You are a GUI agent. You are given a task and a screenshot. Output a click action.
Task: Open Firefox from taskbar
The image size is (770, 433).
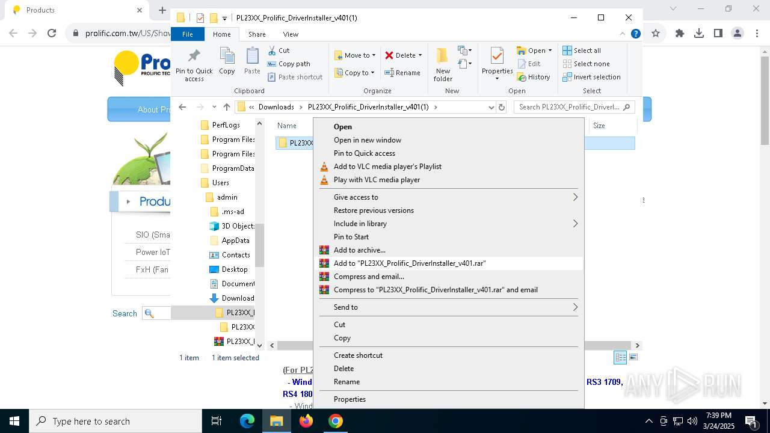pos(306,421)
